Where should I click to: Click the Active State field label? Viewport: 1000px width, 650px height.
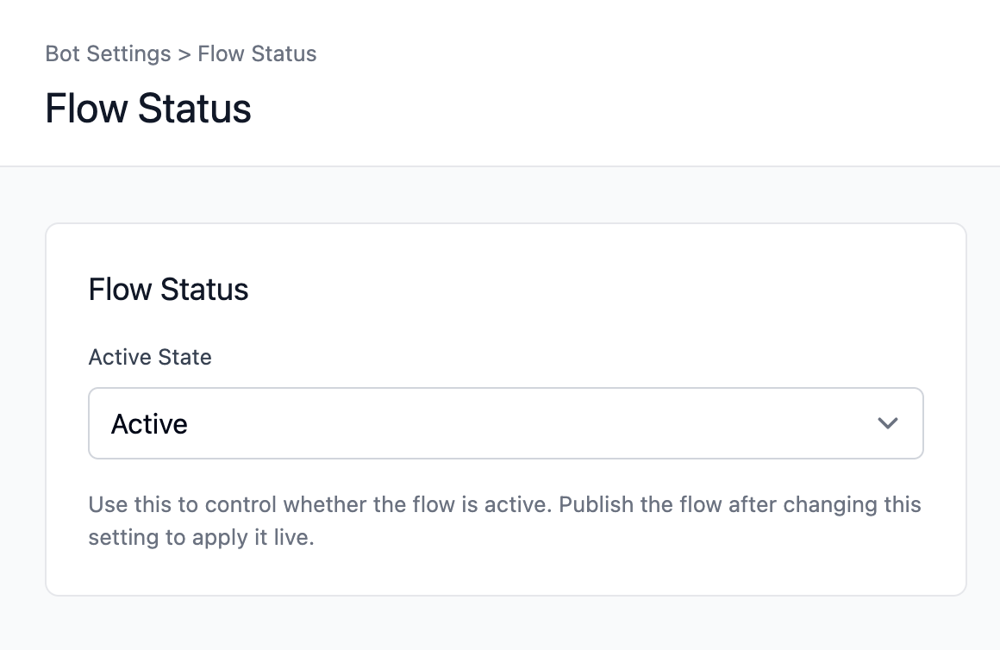(150, 357)
